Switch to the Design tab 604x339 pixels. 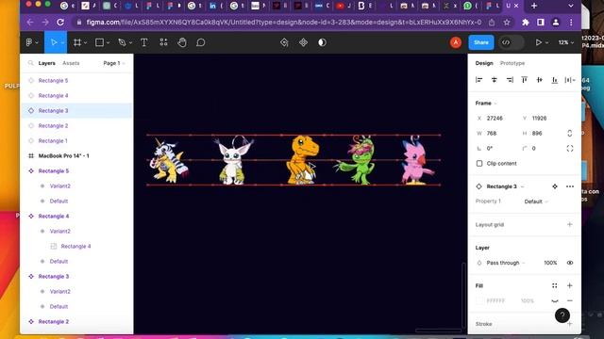click(484, 63)
